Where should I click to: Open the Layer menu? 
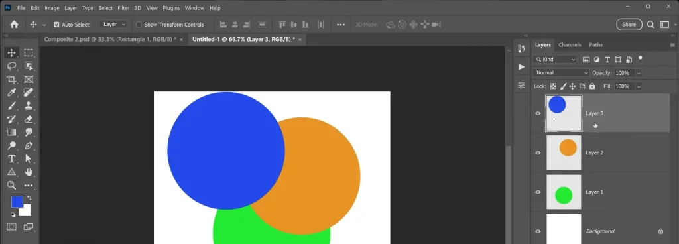point(70,8)
